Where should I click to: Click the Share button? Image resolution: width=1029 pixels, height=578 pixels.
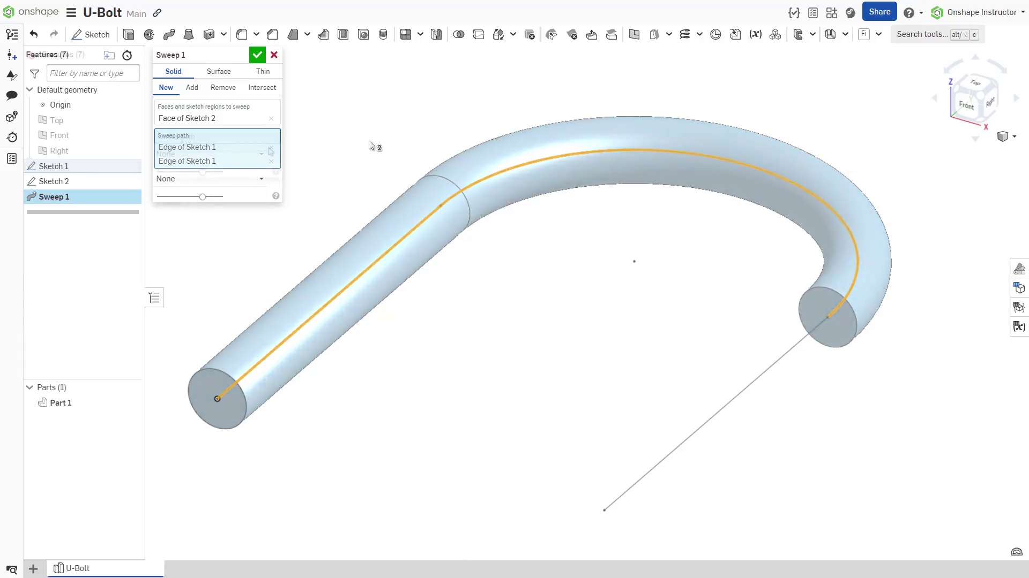[x=879, y=12]
